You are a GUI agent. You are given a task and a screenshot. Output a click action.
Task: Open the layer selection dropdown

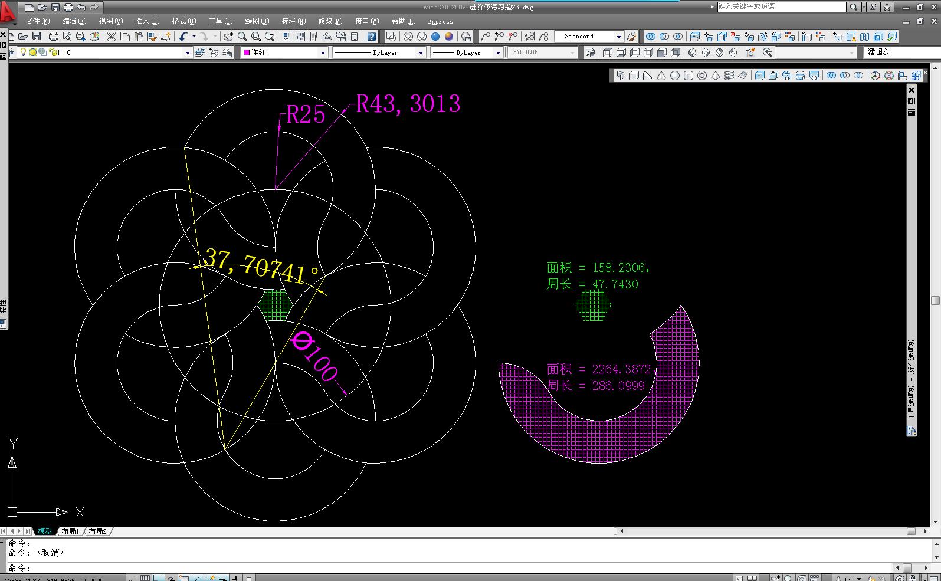click(x=188, y=52)
